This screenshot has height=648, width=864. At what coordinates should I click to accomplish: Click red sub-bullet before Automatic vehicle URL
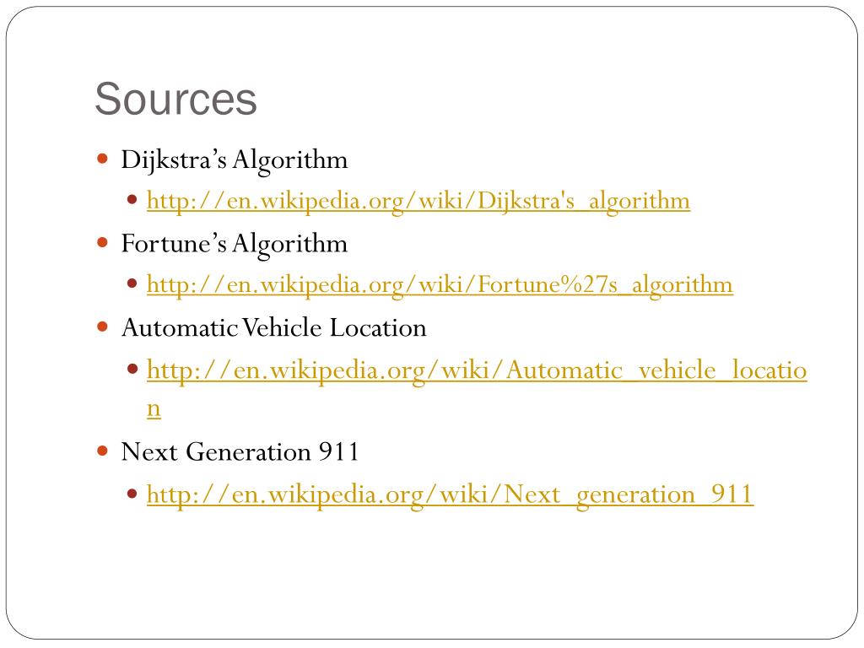coord(132,369)
